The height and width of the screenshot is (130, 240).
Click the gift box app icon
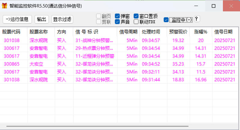5,6
